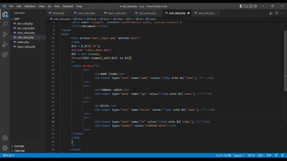287x161 pixels.
Task: Click breadcrumb table
Action: coord(120,19)
